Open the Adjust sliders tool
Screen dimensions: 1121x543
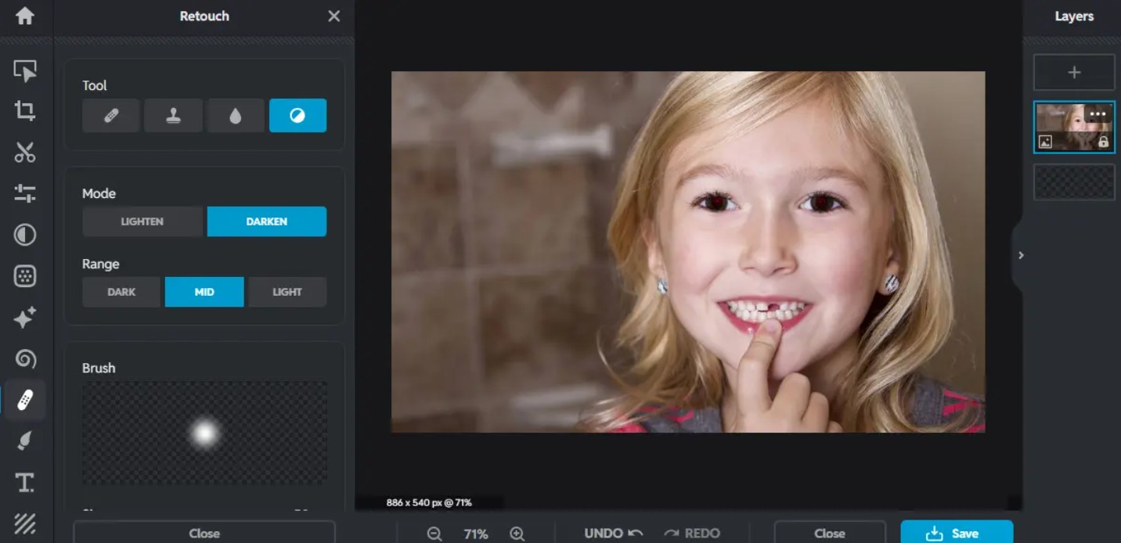25,193
